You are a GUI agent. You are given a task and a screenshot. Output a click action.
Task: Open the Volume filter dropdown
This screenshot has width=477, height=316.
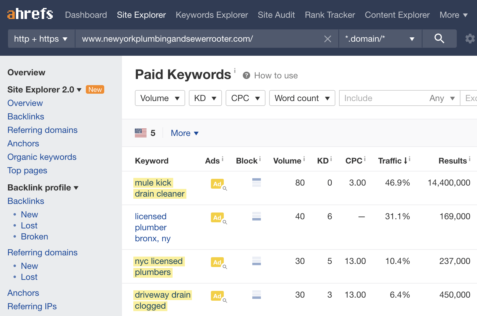[x=160, y=98]
